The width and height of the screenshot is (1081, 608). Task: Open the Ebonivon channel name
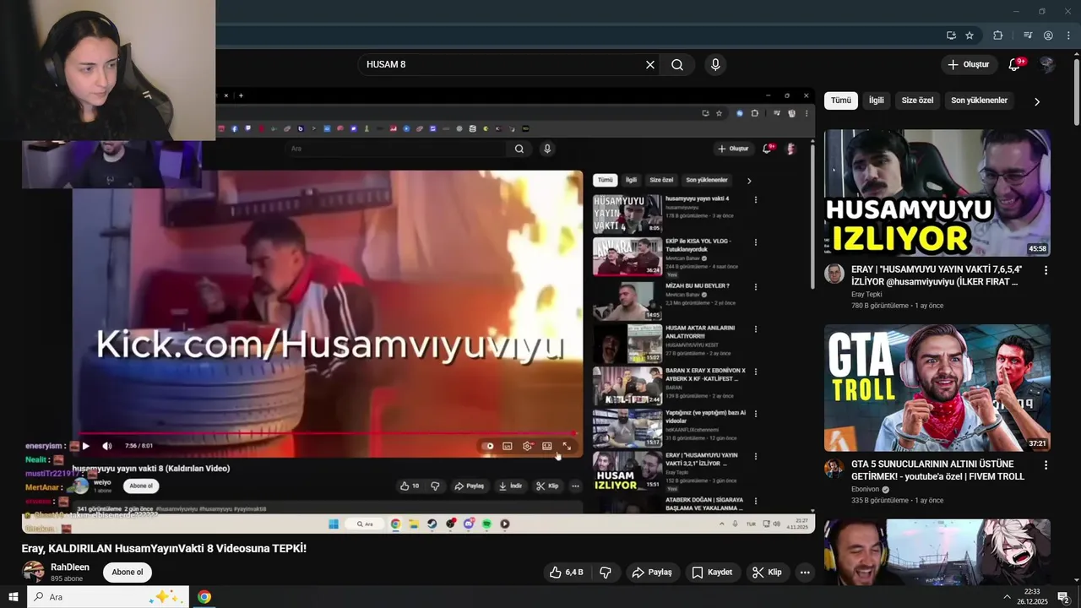866,489
